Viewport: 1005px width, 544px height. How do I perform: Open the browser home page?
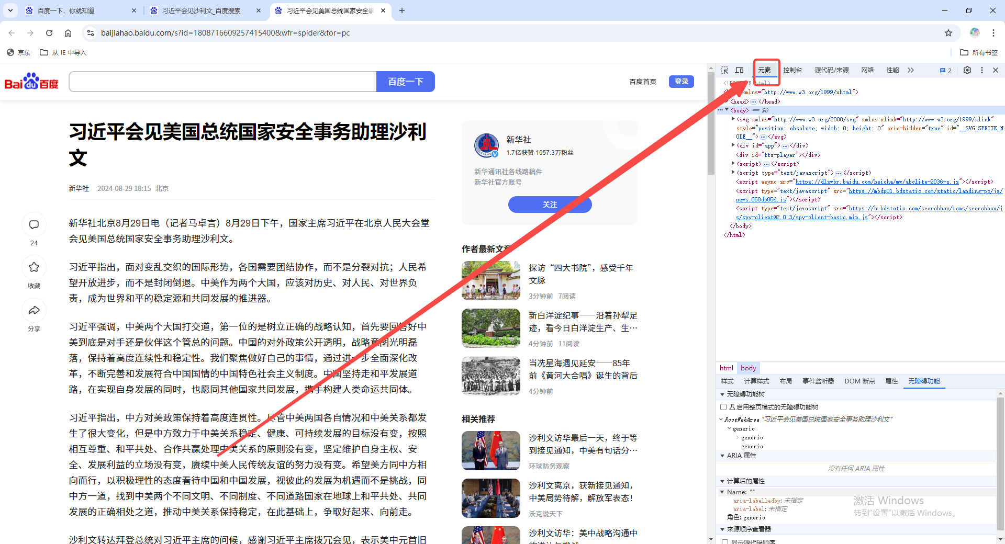[x=68, y=33]
